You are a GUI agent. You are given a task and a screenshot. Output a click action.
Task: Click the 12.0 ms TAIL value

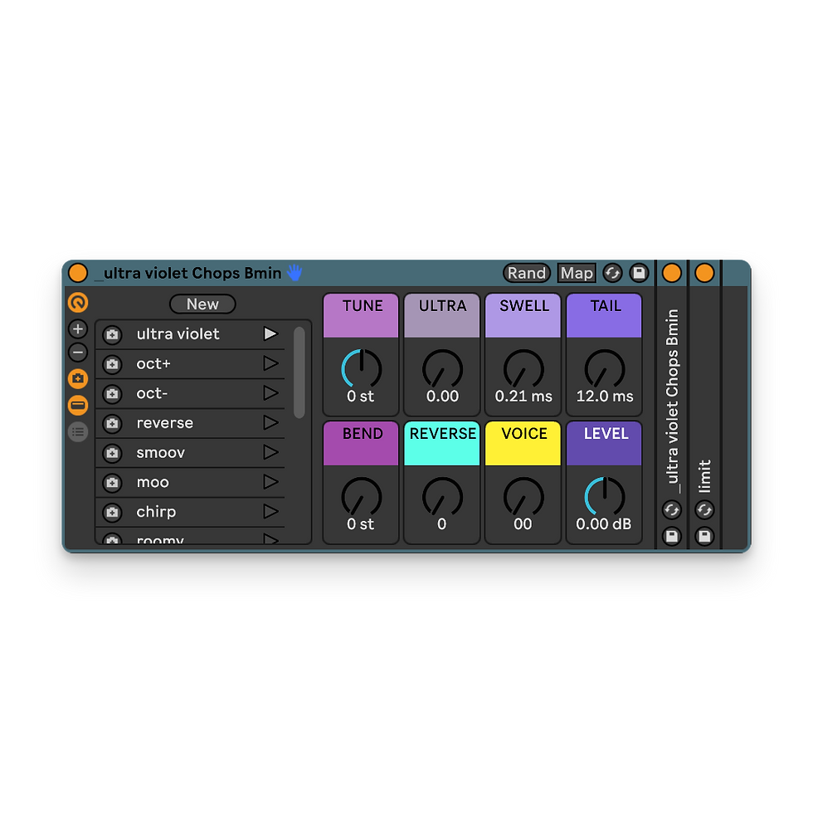pyautogui.click(x=605, y=397)
